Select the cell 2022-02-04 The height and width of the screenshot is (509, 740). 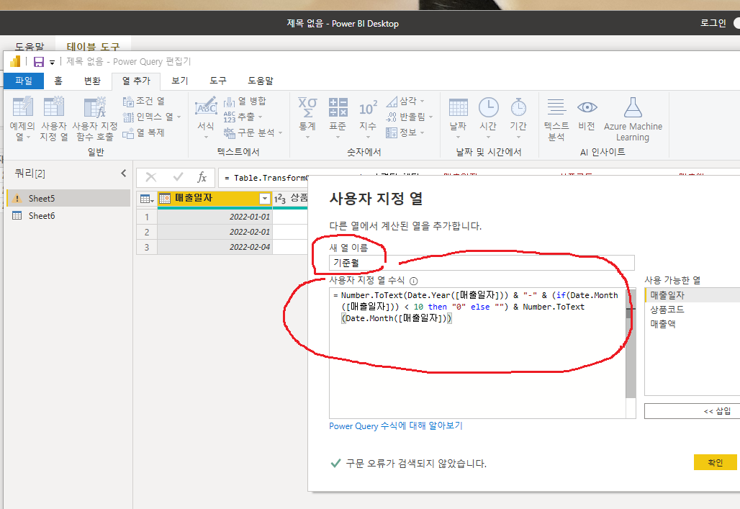[215, 247]
